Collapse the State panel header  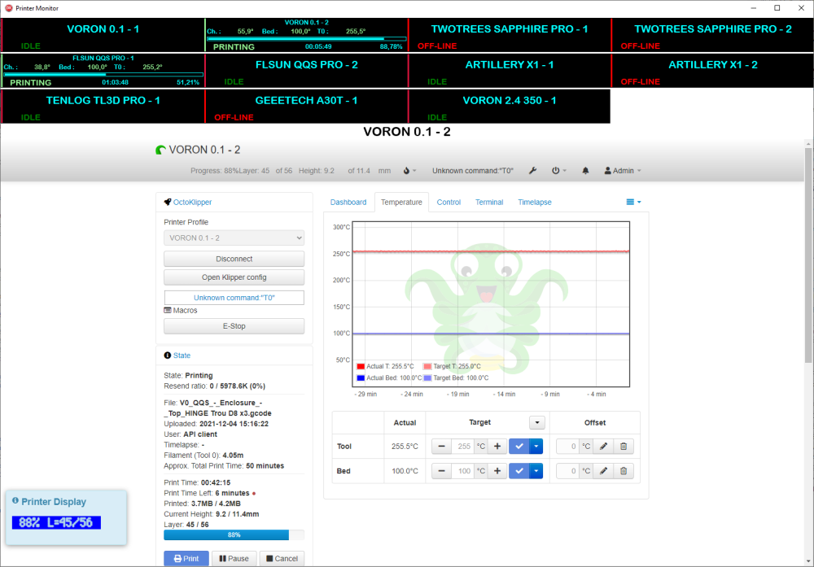(x=182, y=355)
